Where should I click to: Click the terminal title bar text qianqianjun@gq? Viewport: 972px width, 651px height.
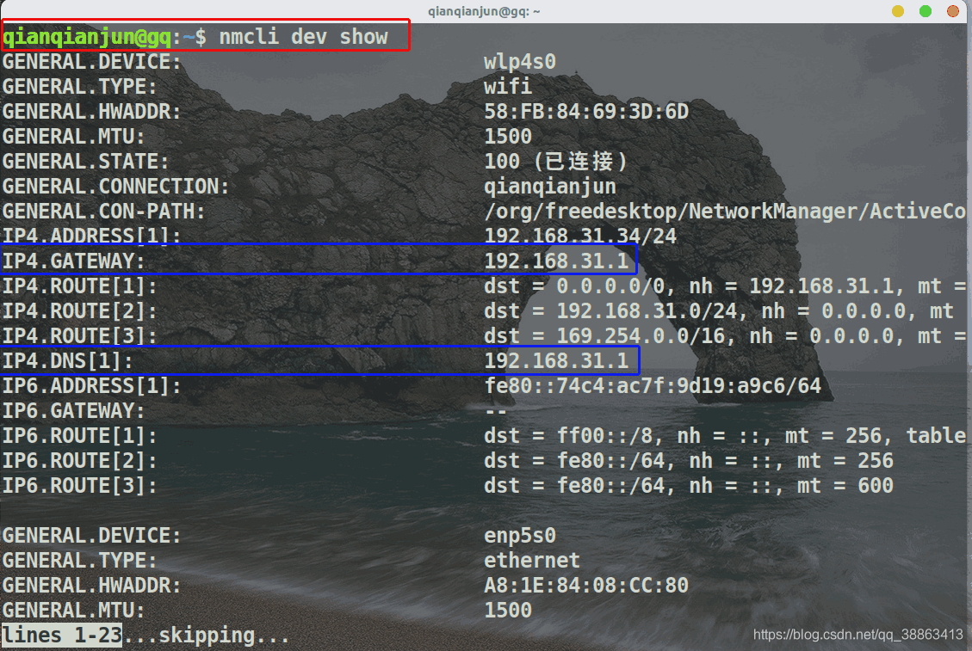point(486,11)
